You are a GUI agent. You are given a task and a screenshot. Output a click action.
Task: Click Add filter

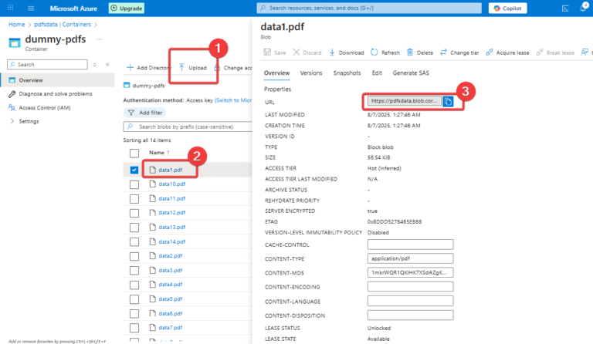tap(145, 113)
